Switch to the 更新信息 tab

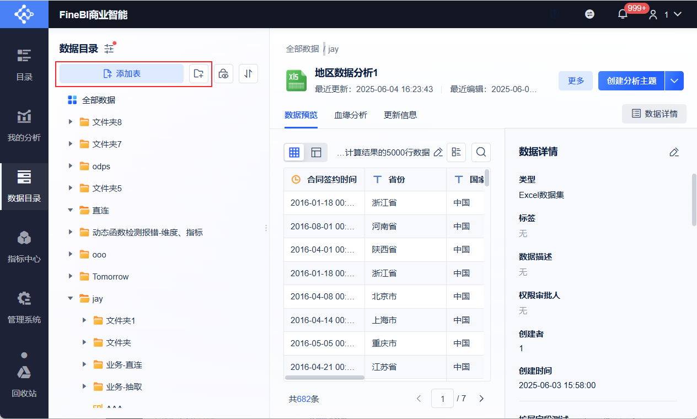[x=400, y=115]
